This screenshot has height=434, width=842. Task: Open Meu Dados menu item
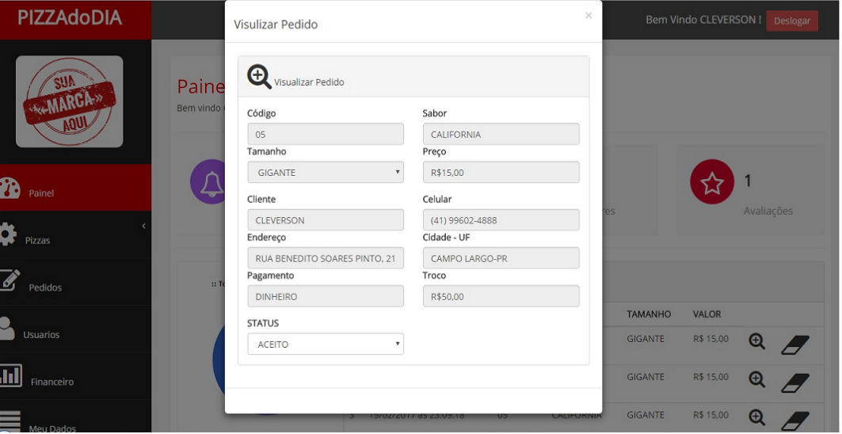52,428
